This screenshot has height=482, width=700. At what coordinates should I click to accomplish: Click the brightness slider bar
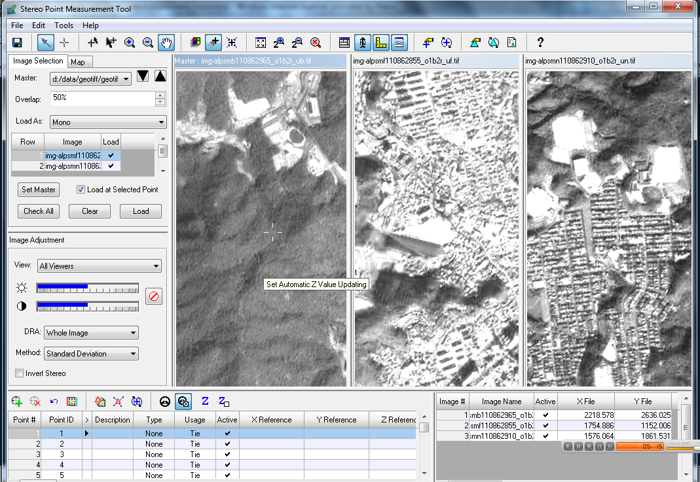(x=88, y=288)
